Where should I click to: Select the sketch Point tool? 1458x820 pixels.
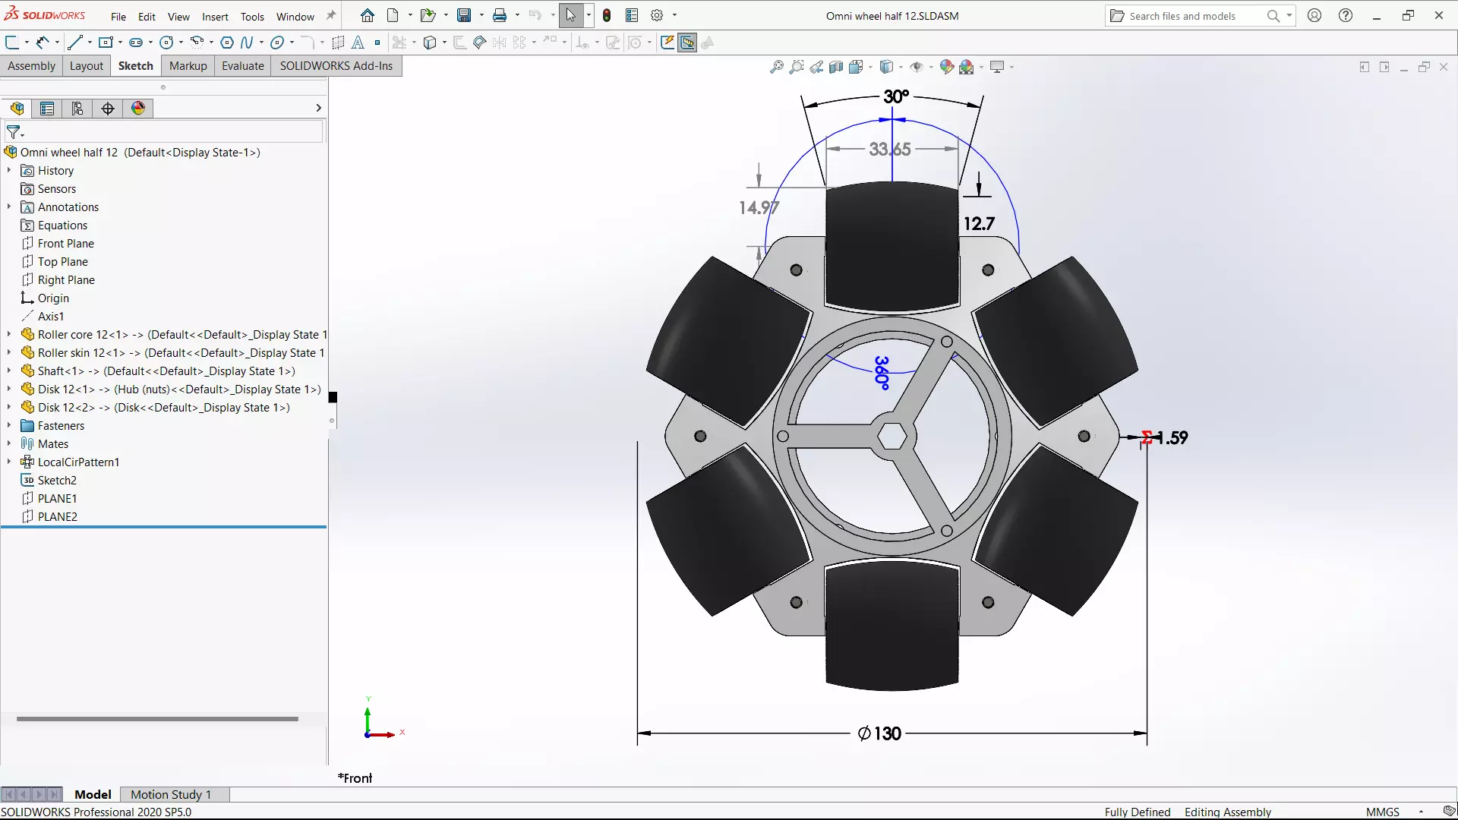[377, 43]
